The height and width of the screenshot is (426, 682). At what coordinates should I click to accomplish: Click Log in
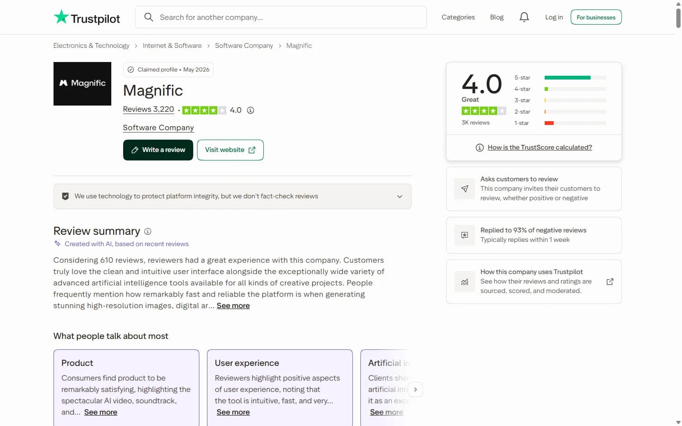[x=554, y=17]
